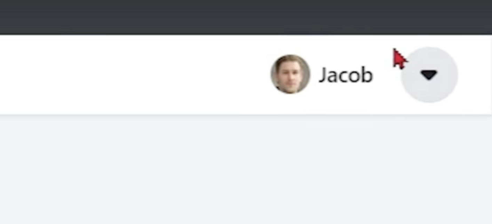
Task: Expand the downward triangle account menu
Action: [x=429, y=74]
